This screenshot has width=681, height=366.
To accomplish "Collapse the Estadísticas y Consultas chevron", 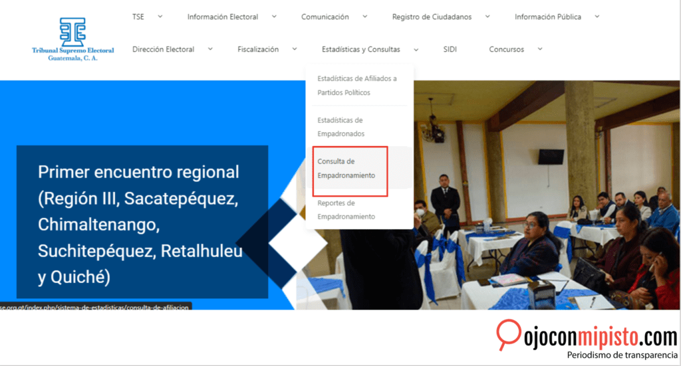I will pos(416,48).
